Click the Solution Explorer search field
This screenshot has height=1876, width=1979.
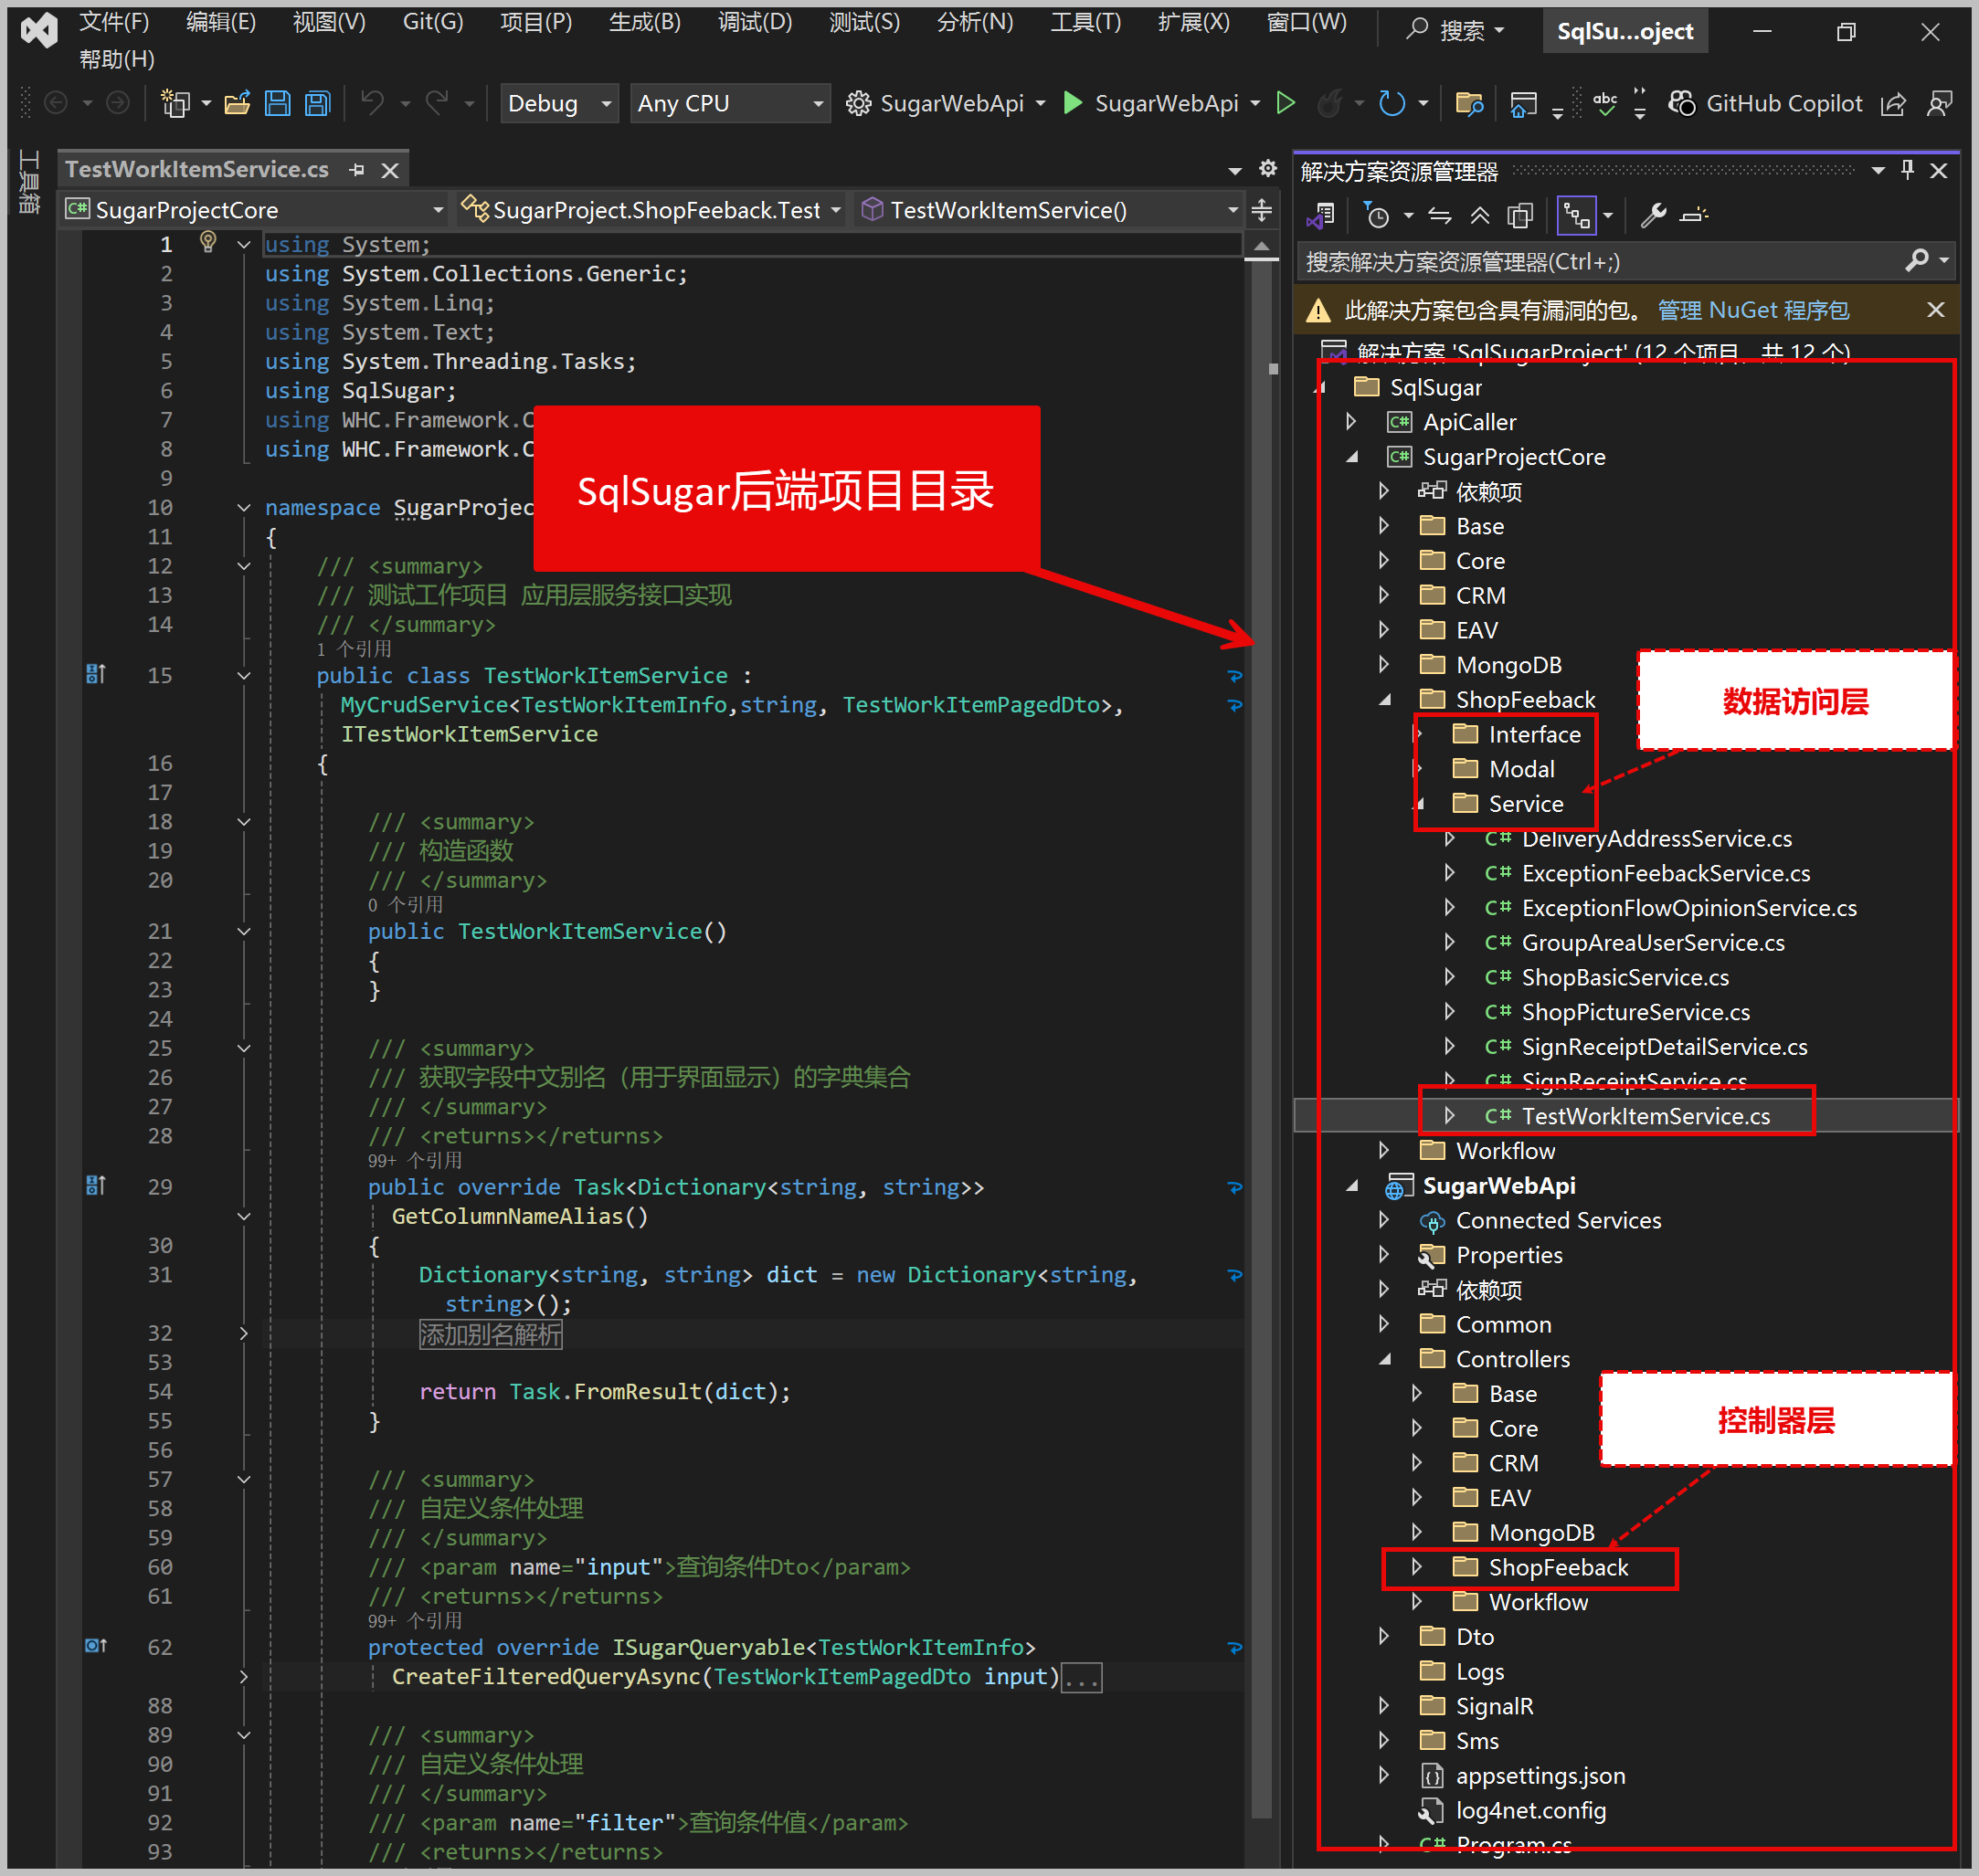[x=1601, y=262]
